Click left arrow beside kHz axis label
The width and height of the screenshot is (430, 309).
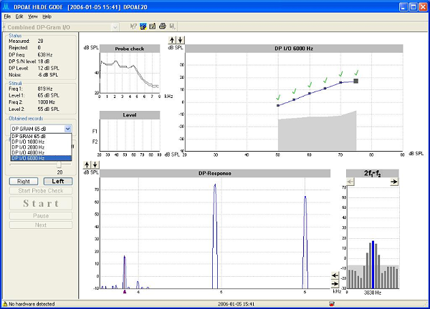[x=335, y=275]
